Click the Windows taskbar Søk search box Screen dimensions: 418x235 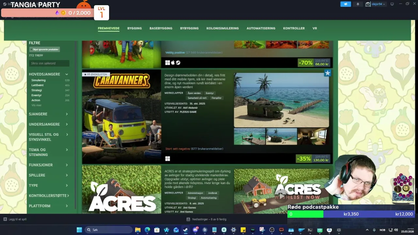[x=108, y=230]
